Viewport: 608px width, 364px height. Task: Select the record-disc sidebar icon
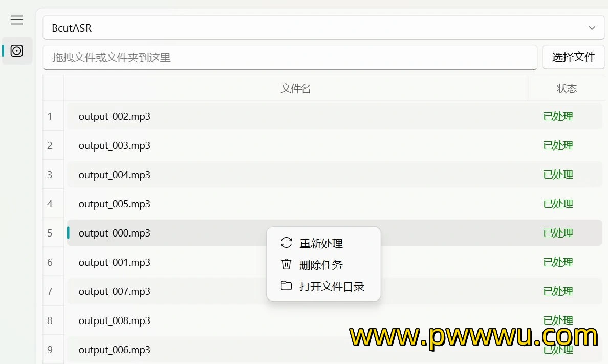(x=17, y=51)
